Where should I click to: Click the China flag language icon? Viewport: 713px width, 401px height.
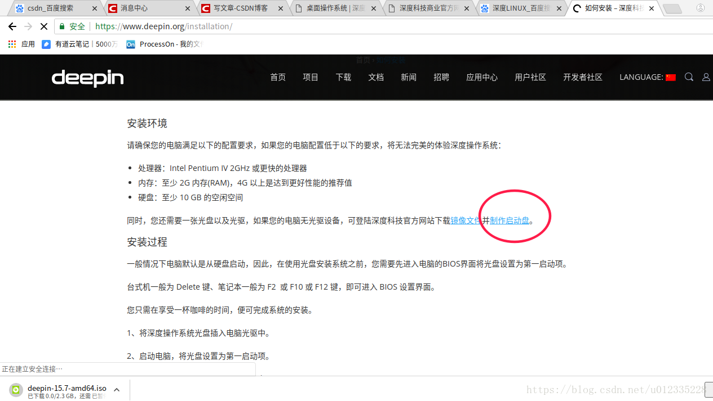[x=671, y=78]
